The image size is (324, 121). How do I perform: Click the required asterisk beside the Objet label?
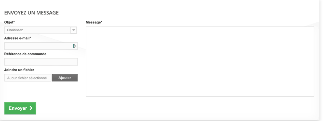coord(14,22)
